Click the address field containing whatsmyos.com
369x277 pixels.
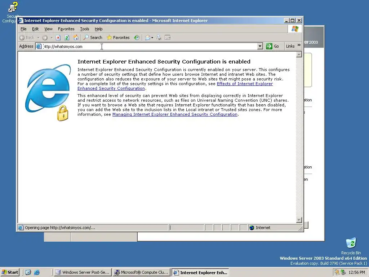pos(150,47)
